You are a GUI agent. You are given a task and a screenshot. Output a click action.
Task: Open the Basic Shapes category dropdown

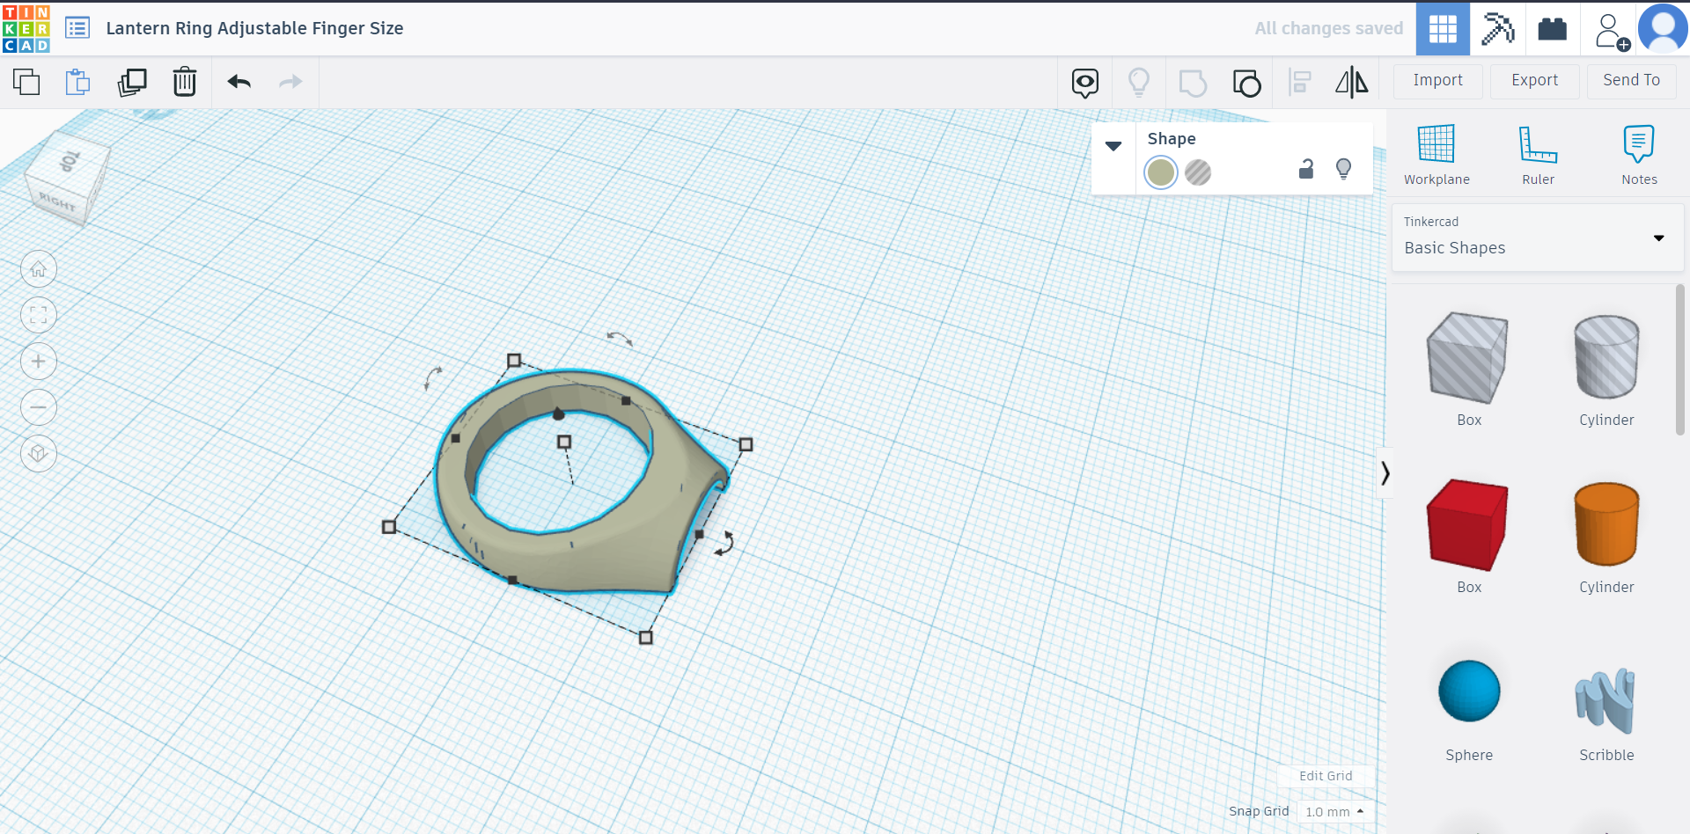click(x=1538, y=238)
